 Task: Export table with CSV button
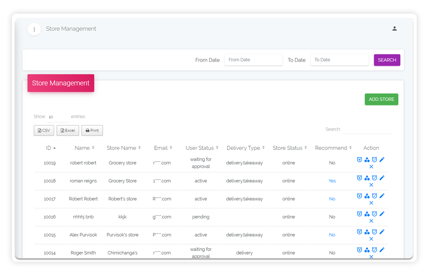point(44,130)
